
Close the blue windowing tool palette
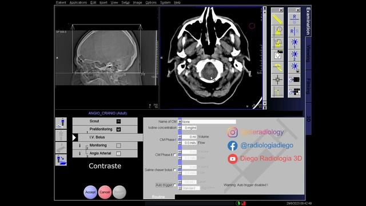(x=298, y=10)
